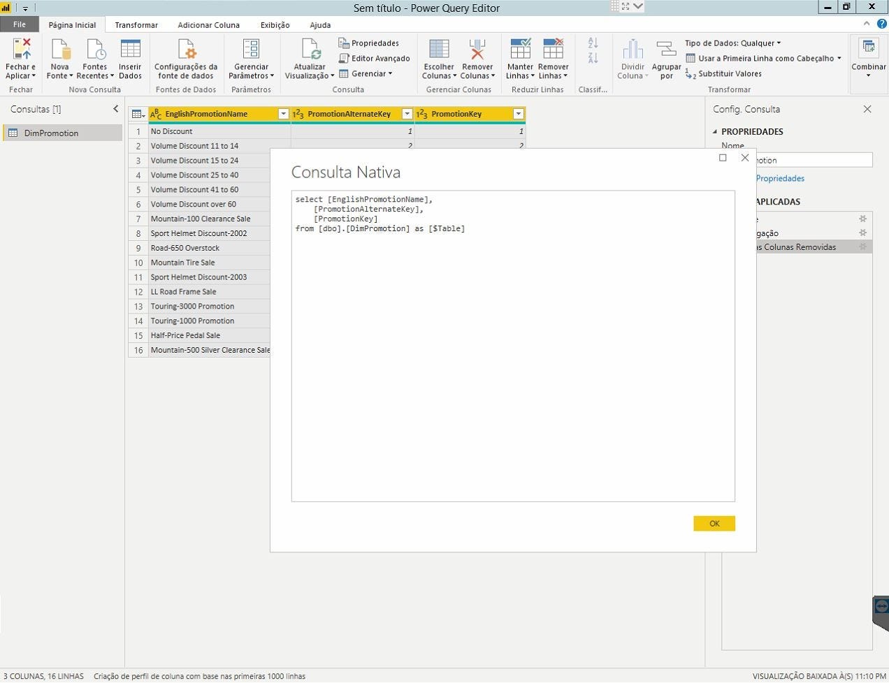Click the Power BI logo in title bar
The image size is (889, 683).
(x=7, y=8)
